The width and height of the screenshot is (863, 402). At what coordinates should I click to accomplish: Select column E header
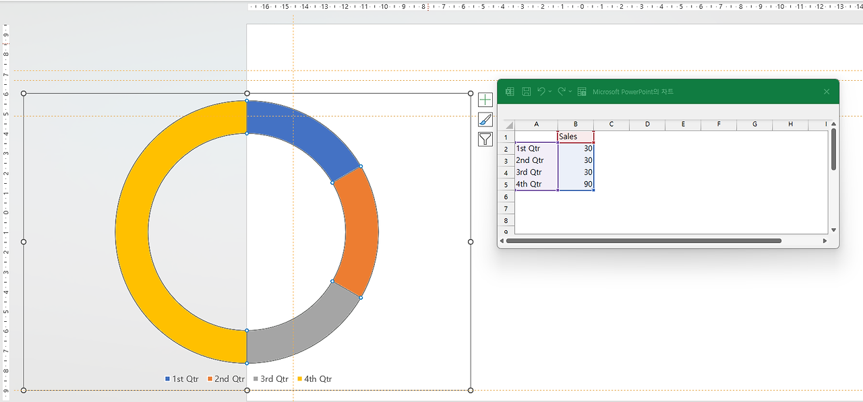point(683,124)
